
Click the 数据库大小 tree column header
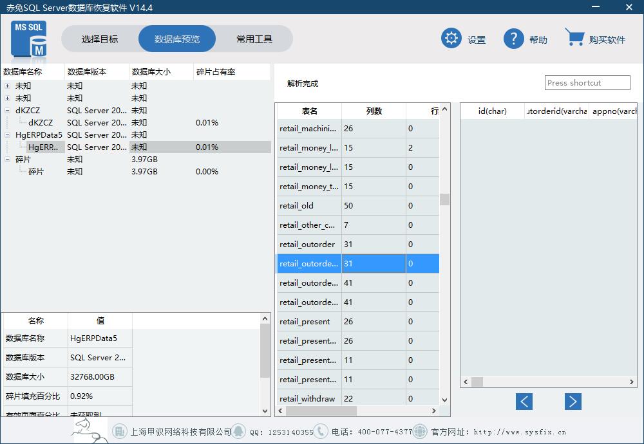tap(162, 72)
